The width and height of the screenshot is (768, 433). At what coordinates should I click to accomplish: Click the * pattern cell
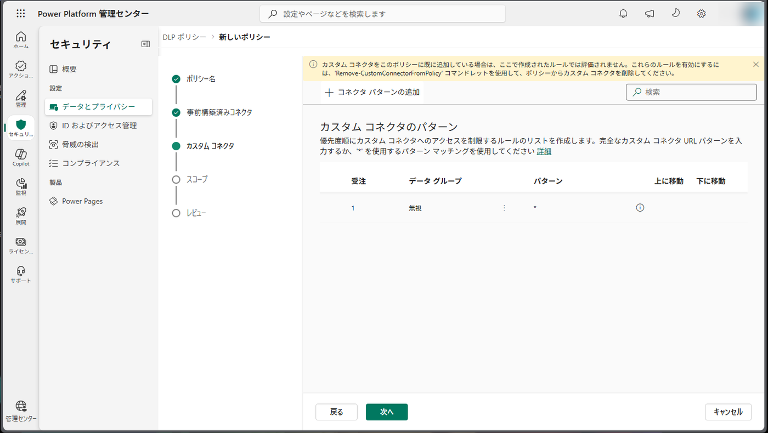coord(535,208)
